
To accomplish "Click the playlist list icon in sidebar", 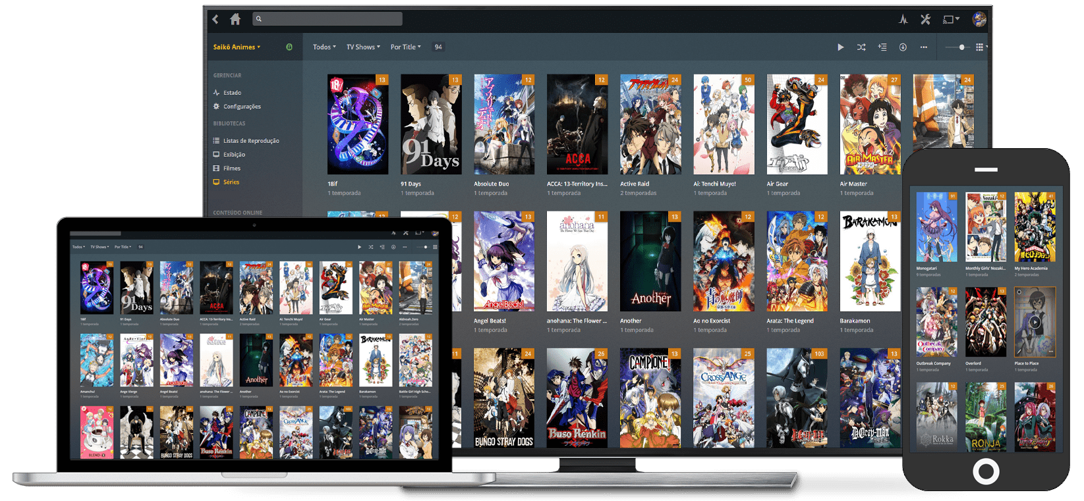I will 216,141.
